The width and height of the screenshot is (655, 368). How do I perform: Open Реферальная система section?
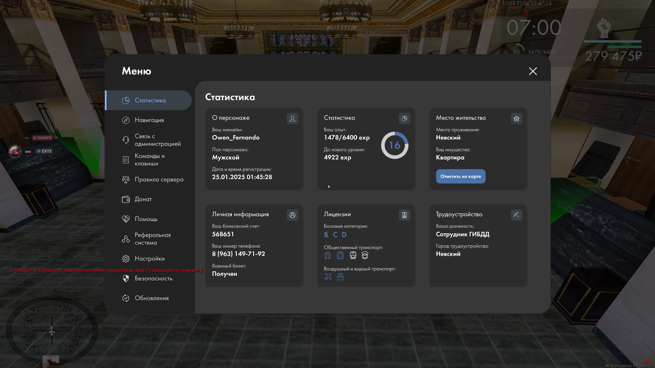click(152, 239)
